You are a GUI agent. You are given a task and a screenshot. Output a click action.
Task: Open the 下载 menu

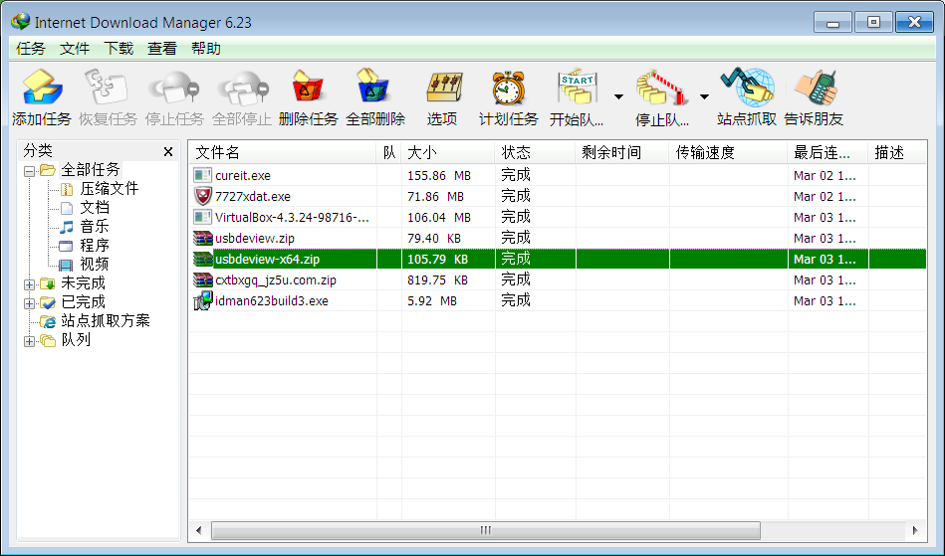[x=118, y=48]
